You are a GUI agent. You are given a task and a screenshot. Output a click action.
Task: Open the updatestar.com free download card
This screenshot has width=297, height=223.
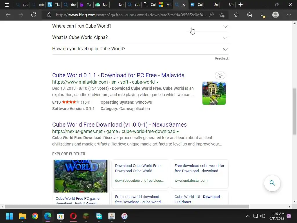pos(200,174)
